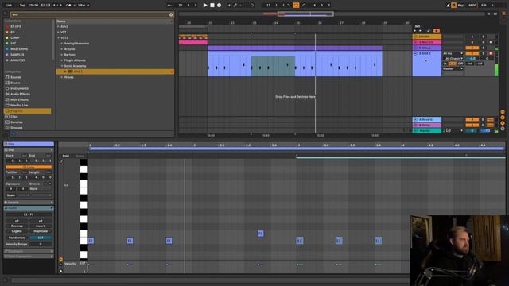
Task: Click the Key map mode button
Action: pos(460,6)
